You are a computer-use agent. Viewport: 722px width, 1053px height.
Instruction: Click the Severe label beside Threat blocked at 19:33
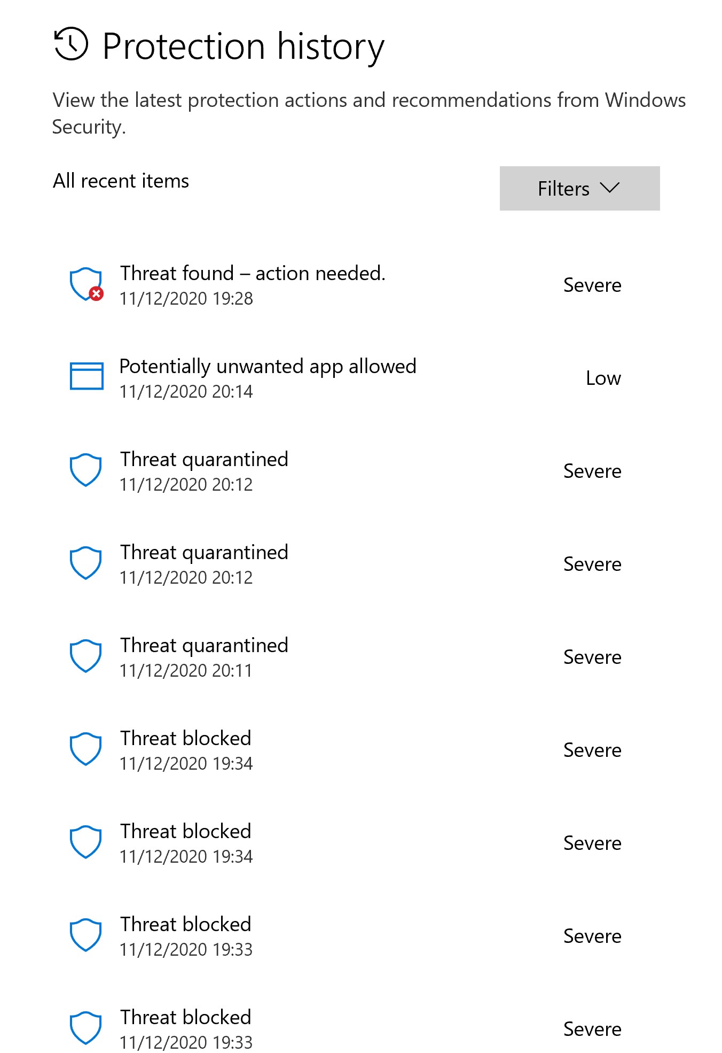coord(593,936)
